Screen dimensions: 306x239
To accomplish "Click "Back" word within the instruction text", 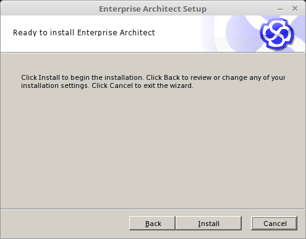I will click(x=172, y=77).
